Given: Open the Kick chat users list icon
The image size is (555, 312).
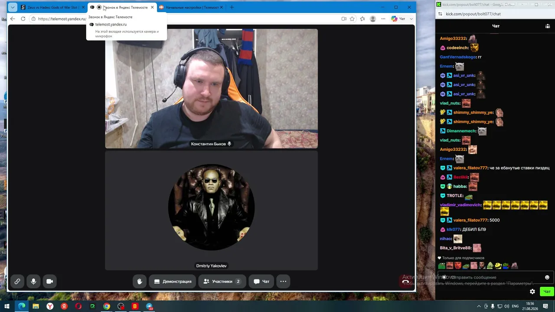Looking at the screenshot, I should tap(548, 26).
